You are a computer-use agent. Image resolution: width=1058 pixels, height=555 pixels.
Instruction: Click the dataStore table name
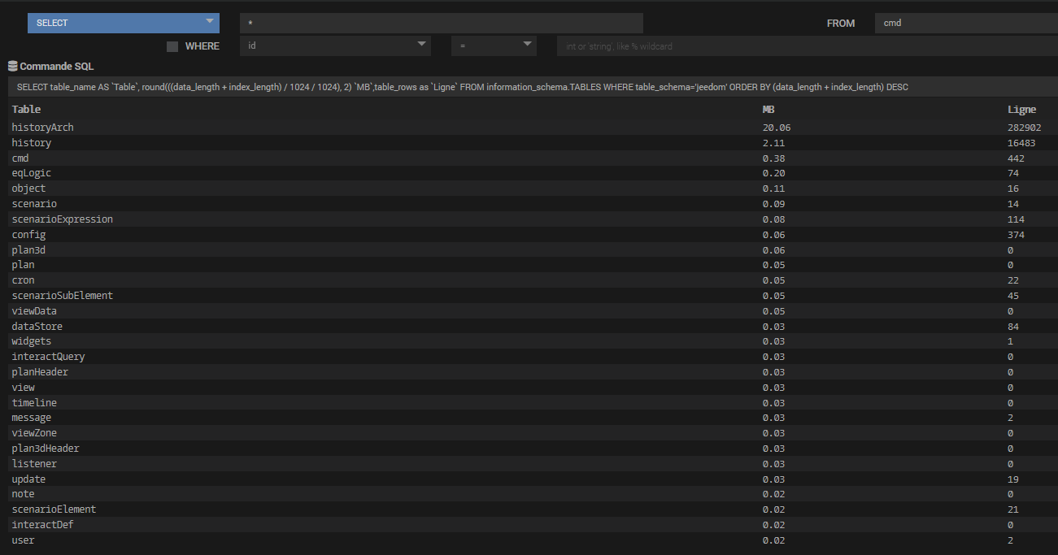(37, 327)
